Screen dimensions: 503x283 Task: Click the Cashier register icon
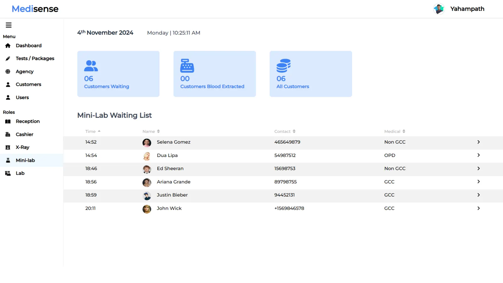pos(8,135)
